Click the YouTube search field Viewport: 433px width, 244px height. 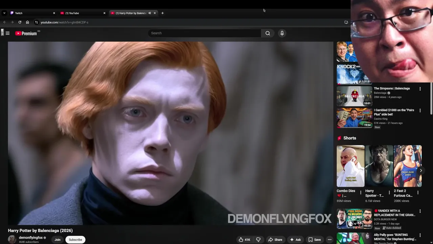[204, 33]
